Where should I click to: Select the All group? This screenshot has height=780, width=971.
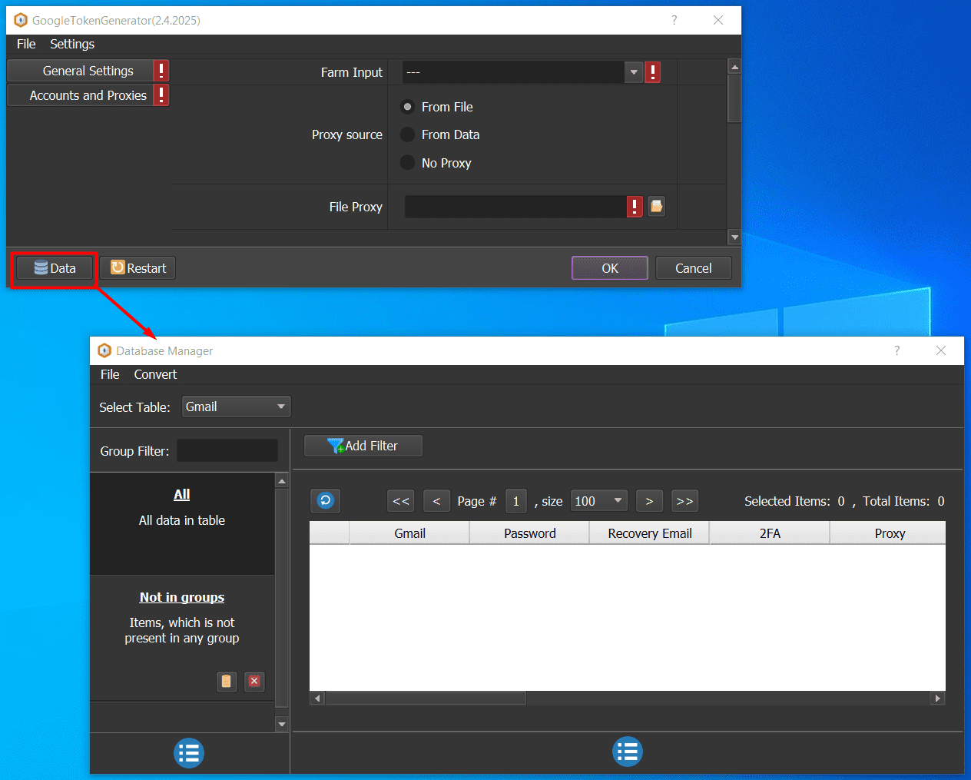[182, 523]
